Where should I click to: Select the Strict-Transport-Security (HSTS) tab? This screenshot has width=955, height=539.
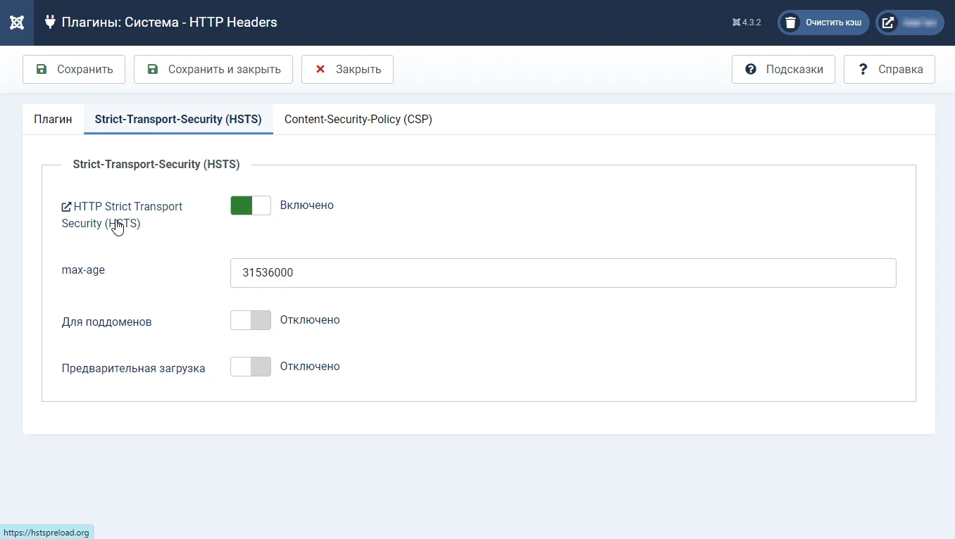(x=178, y=120)
